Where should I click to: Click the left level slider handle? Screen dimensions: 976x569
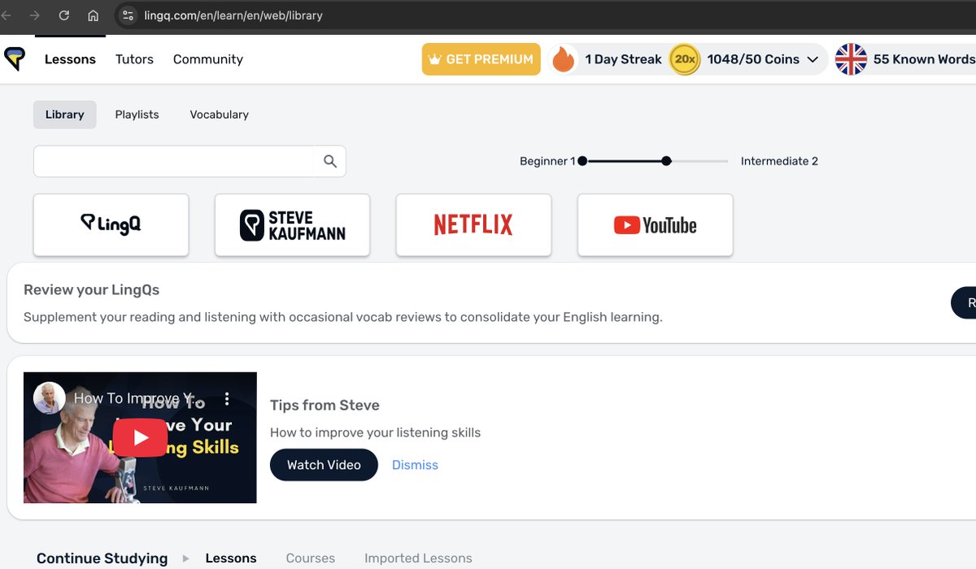point(582,161)
